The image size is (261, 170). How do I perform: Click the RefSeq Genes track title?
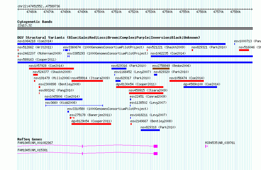click(x=30, y=140)
